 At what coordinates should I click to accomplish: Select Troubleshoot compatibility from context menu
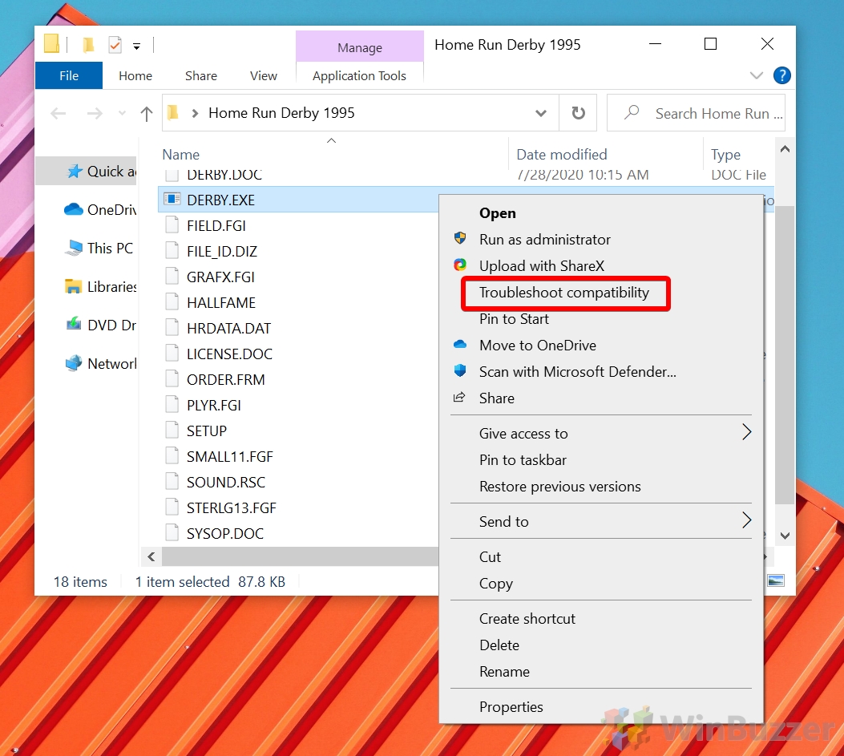coord(564,293)
